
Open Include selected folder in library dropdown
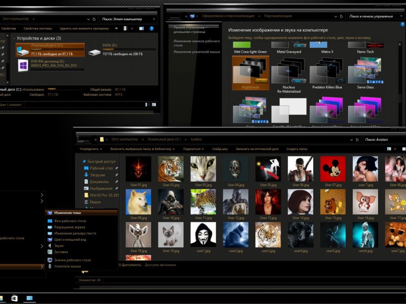[143, 149]
